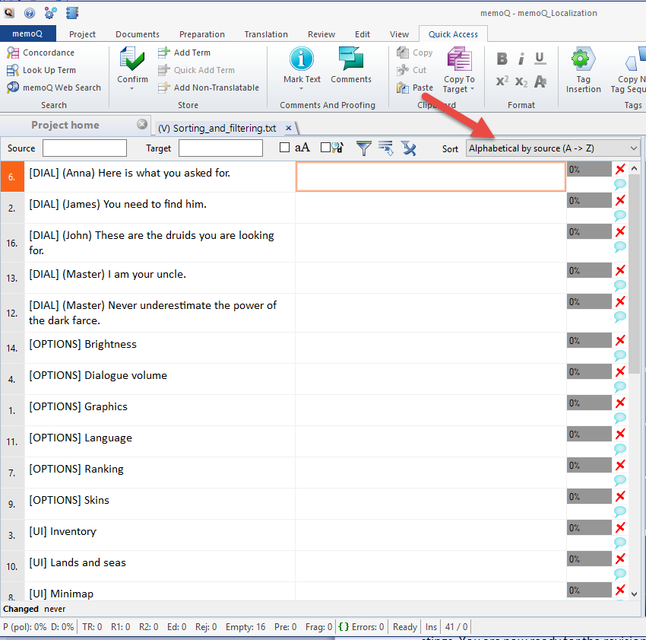Screen dimensions: 646x640
Task: Apply italic formatting
Action: [521, 59]
